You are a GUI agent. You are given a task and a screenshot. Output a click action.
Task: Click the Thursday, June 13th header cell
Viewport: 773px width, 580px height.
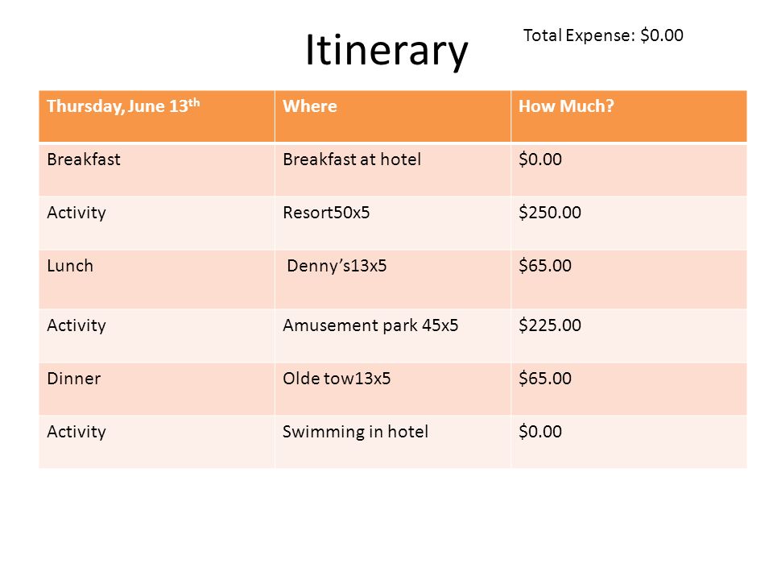coord(157,116)
